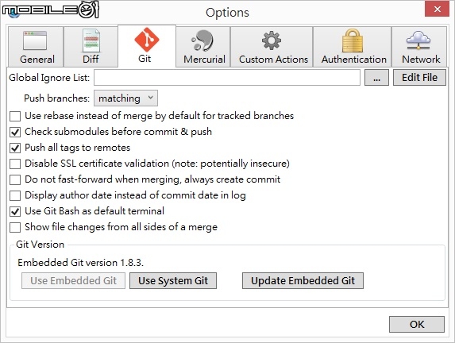Screen dimensions: 455x343
Task: Switch to the Mercurial tab label
Action: coord(204,60)
